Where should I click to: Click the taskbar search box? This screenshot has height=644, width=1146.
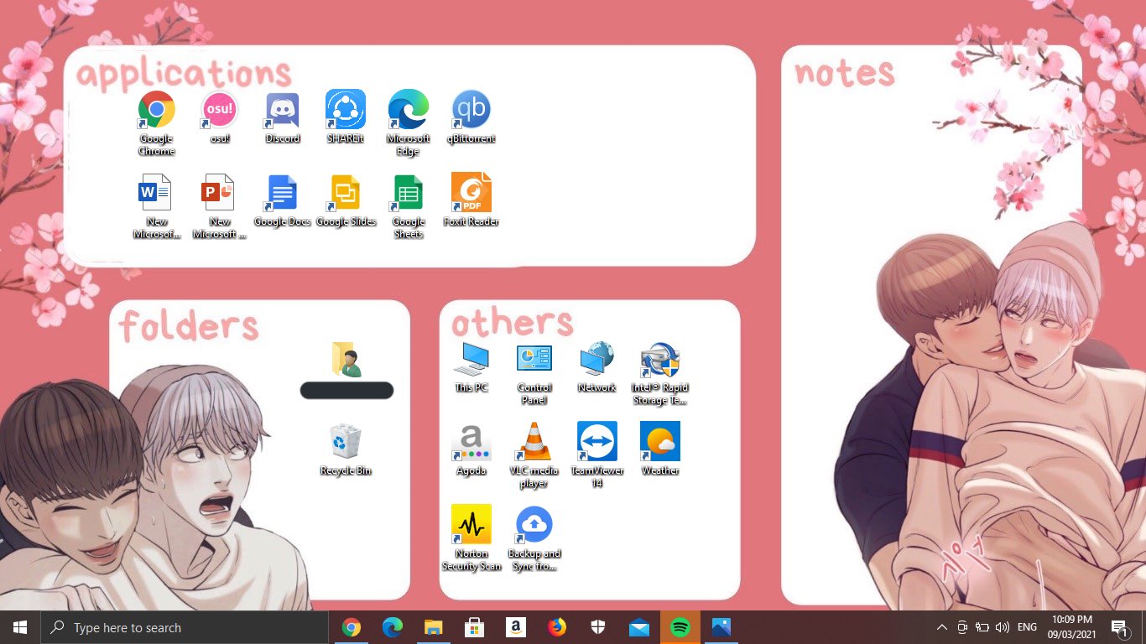pos(185,626)
